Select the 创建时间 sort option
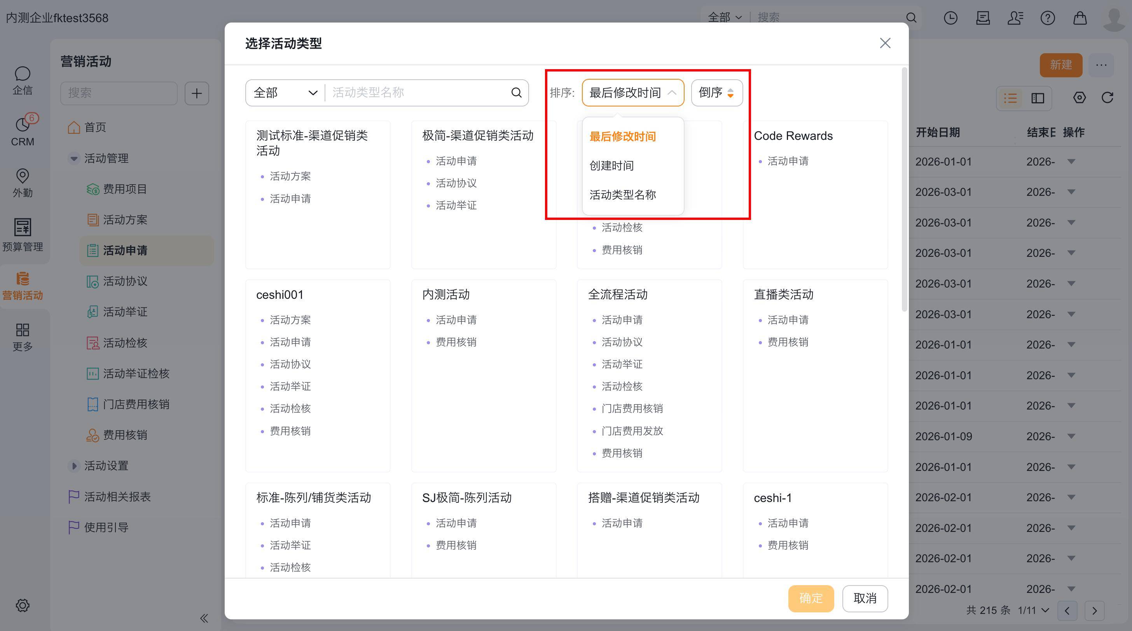 coord(611,166)
